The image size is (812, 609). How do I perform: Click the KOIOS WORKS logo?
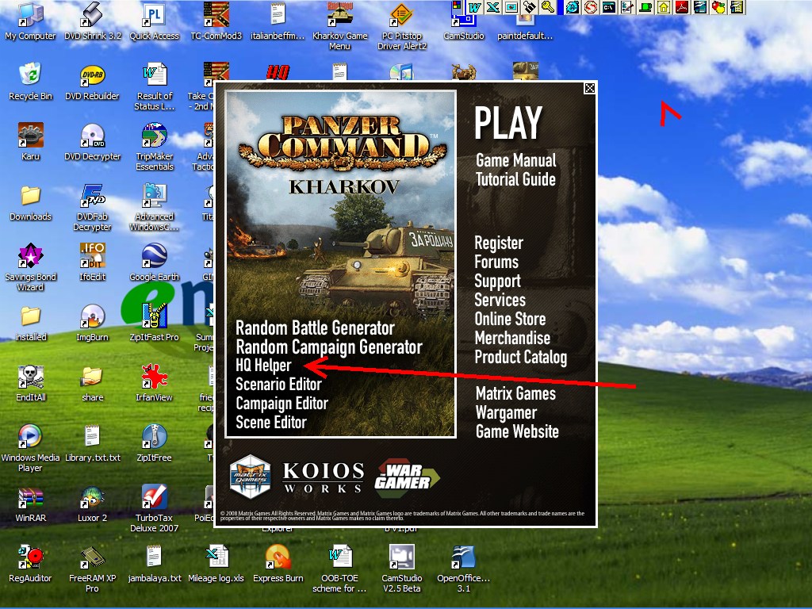coord(324,477)
